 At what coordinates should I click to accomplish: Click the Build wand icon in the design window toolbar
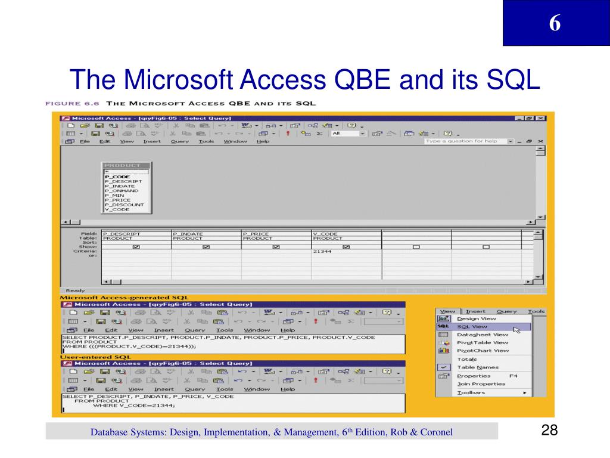click(x=391, y=134)
